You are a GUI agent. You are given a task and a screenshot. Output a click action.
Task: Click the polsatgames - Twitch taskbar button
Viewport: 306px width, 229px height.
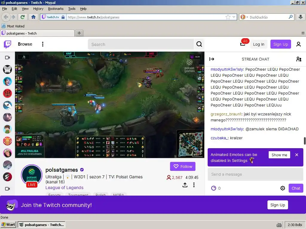(41, 225)
